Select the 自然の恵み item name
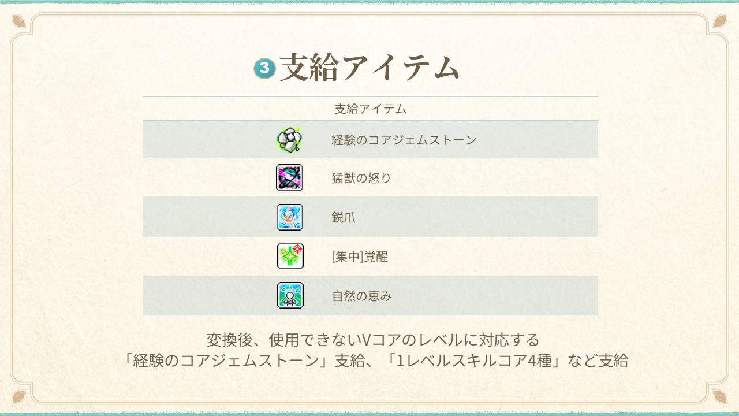 pos(361,296)
